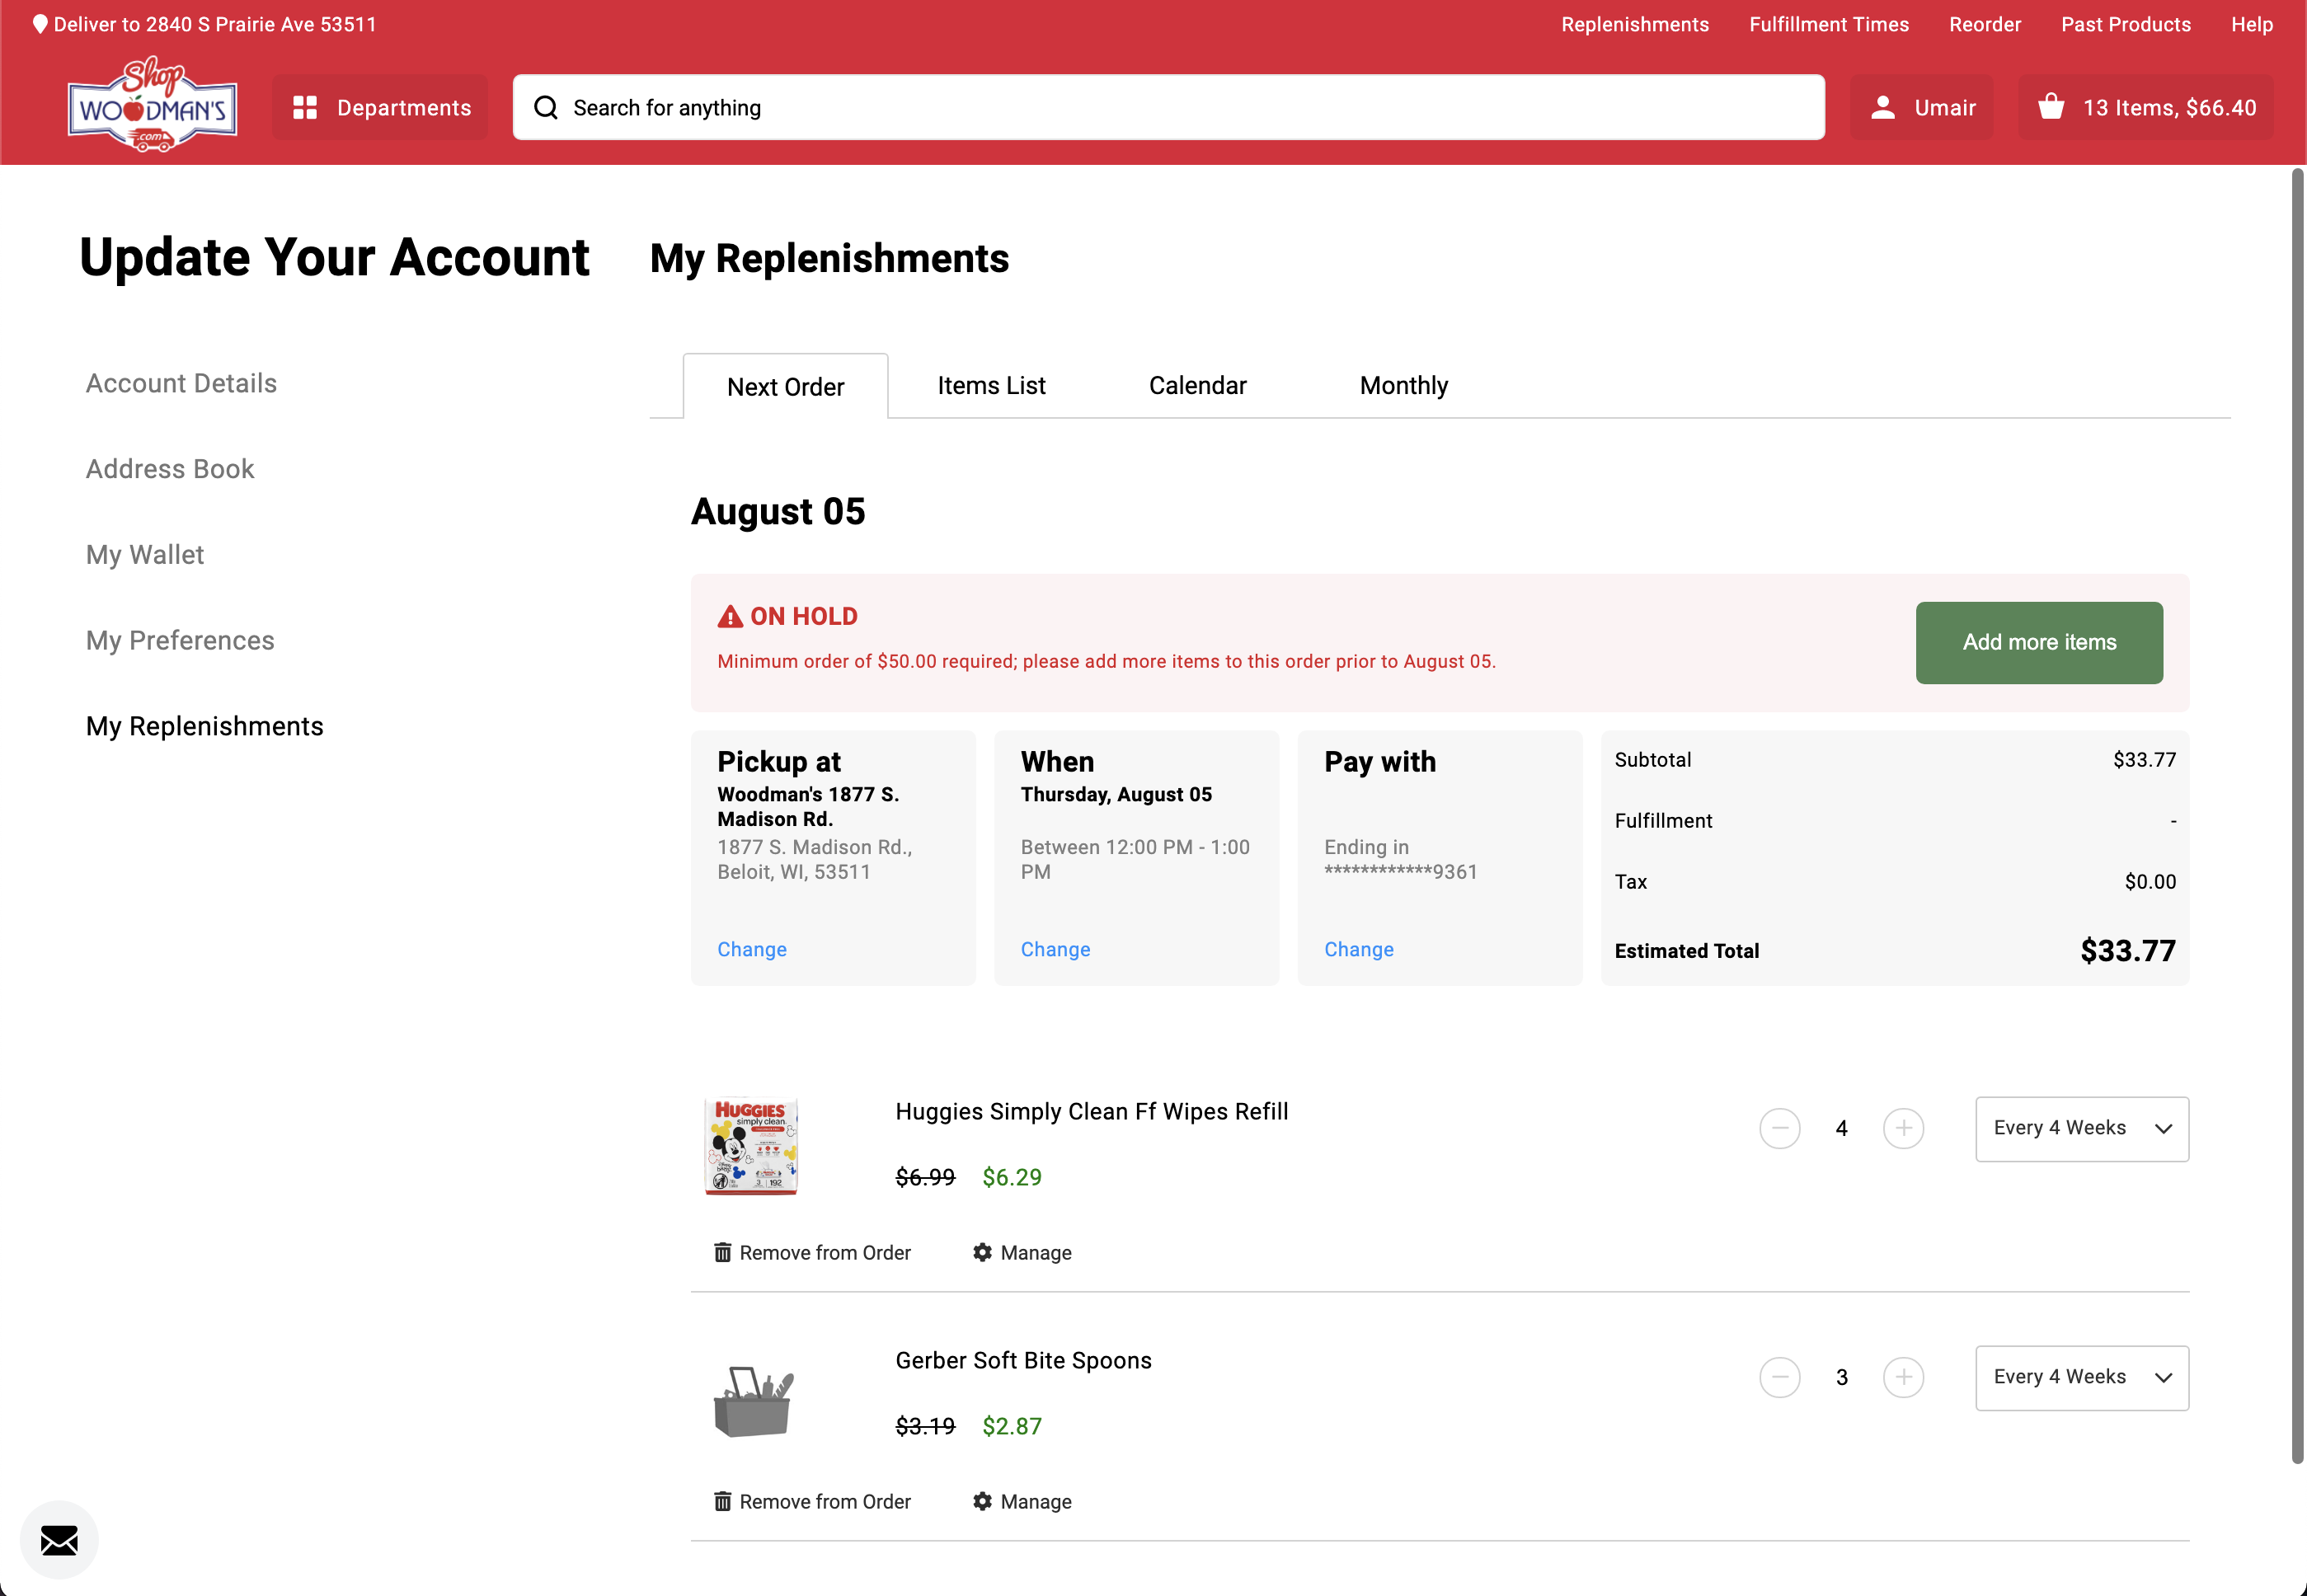Change the When pickup time
Image resolution: width=2307 pixels, height=1596 pixels.
coord(1055,949)
